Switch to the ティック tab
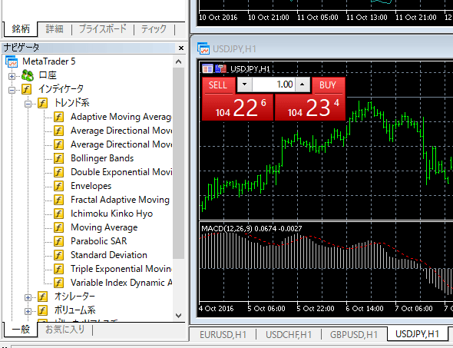This screenshot has width=453, height=348. tap(154, 29)
